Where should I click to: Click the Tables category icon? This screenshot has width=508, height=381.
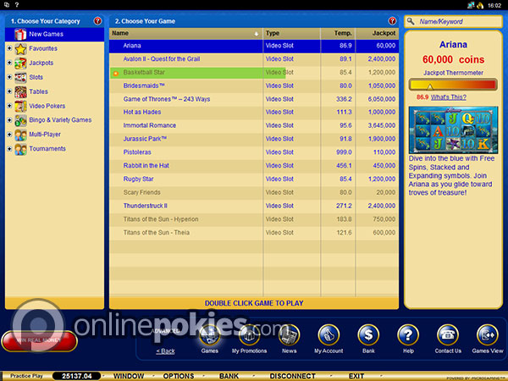click(20, 91)
